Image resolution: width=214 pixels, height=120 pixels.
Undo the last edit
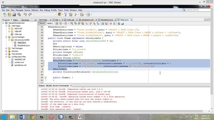click(x=25, y=14)
